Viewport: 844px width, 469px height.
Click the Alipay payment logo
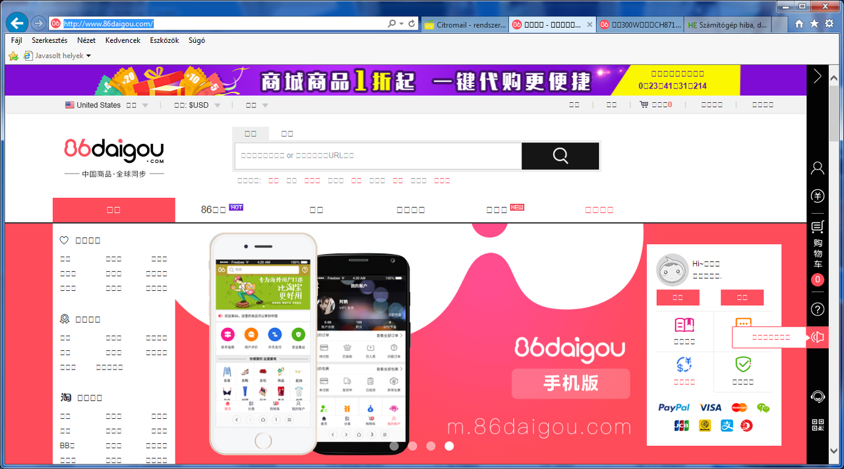tap(727, 426)
